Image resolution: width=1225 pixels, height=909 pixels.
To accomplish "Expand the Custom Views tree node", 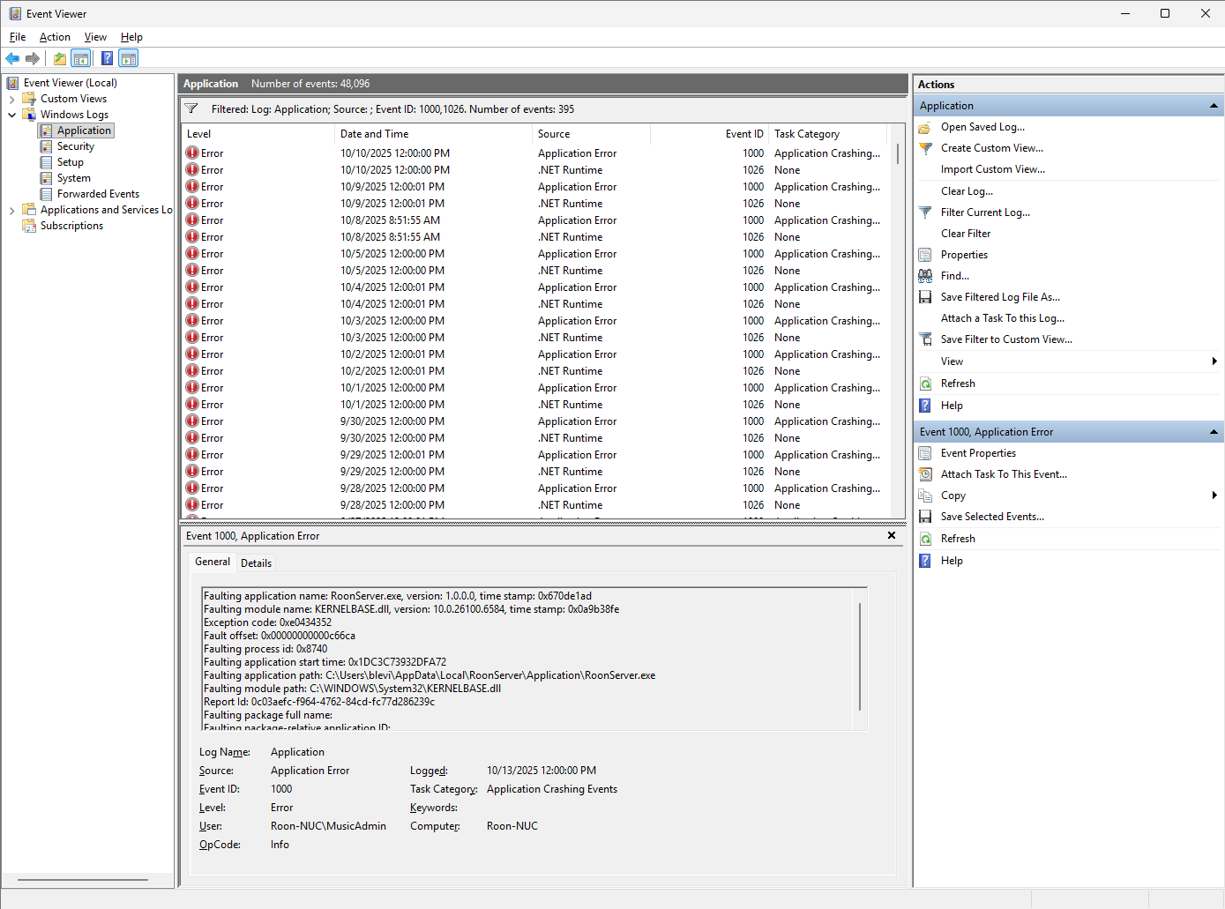I will pos(11,99).
